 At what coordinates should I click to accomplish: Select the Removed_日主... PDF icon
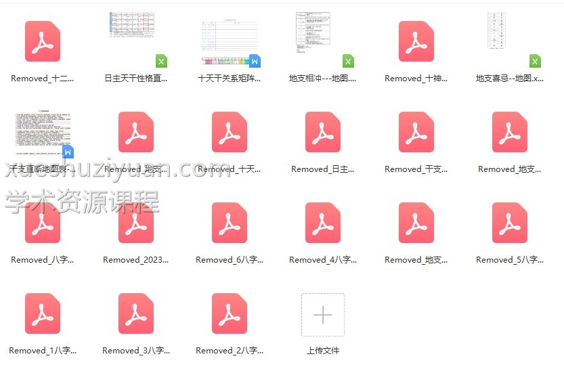click(323, 132)
